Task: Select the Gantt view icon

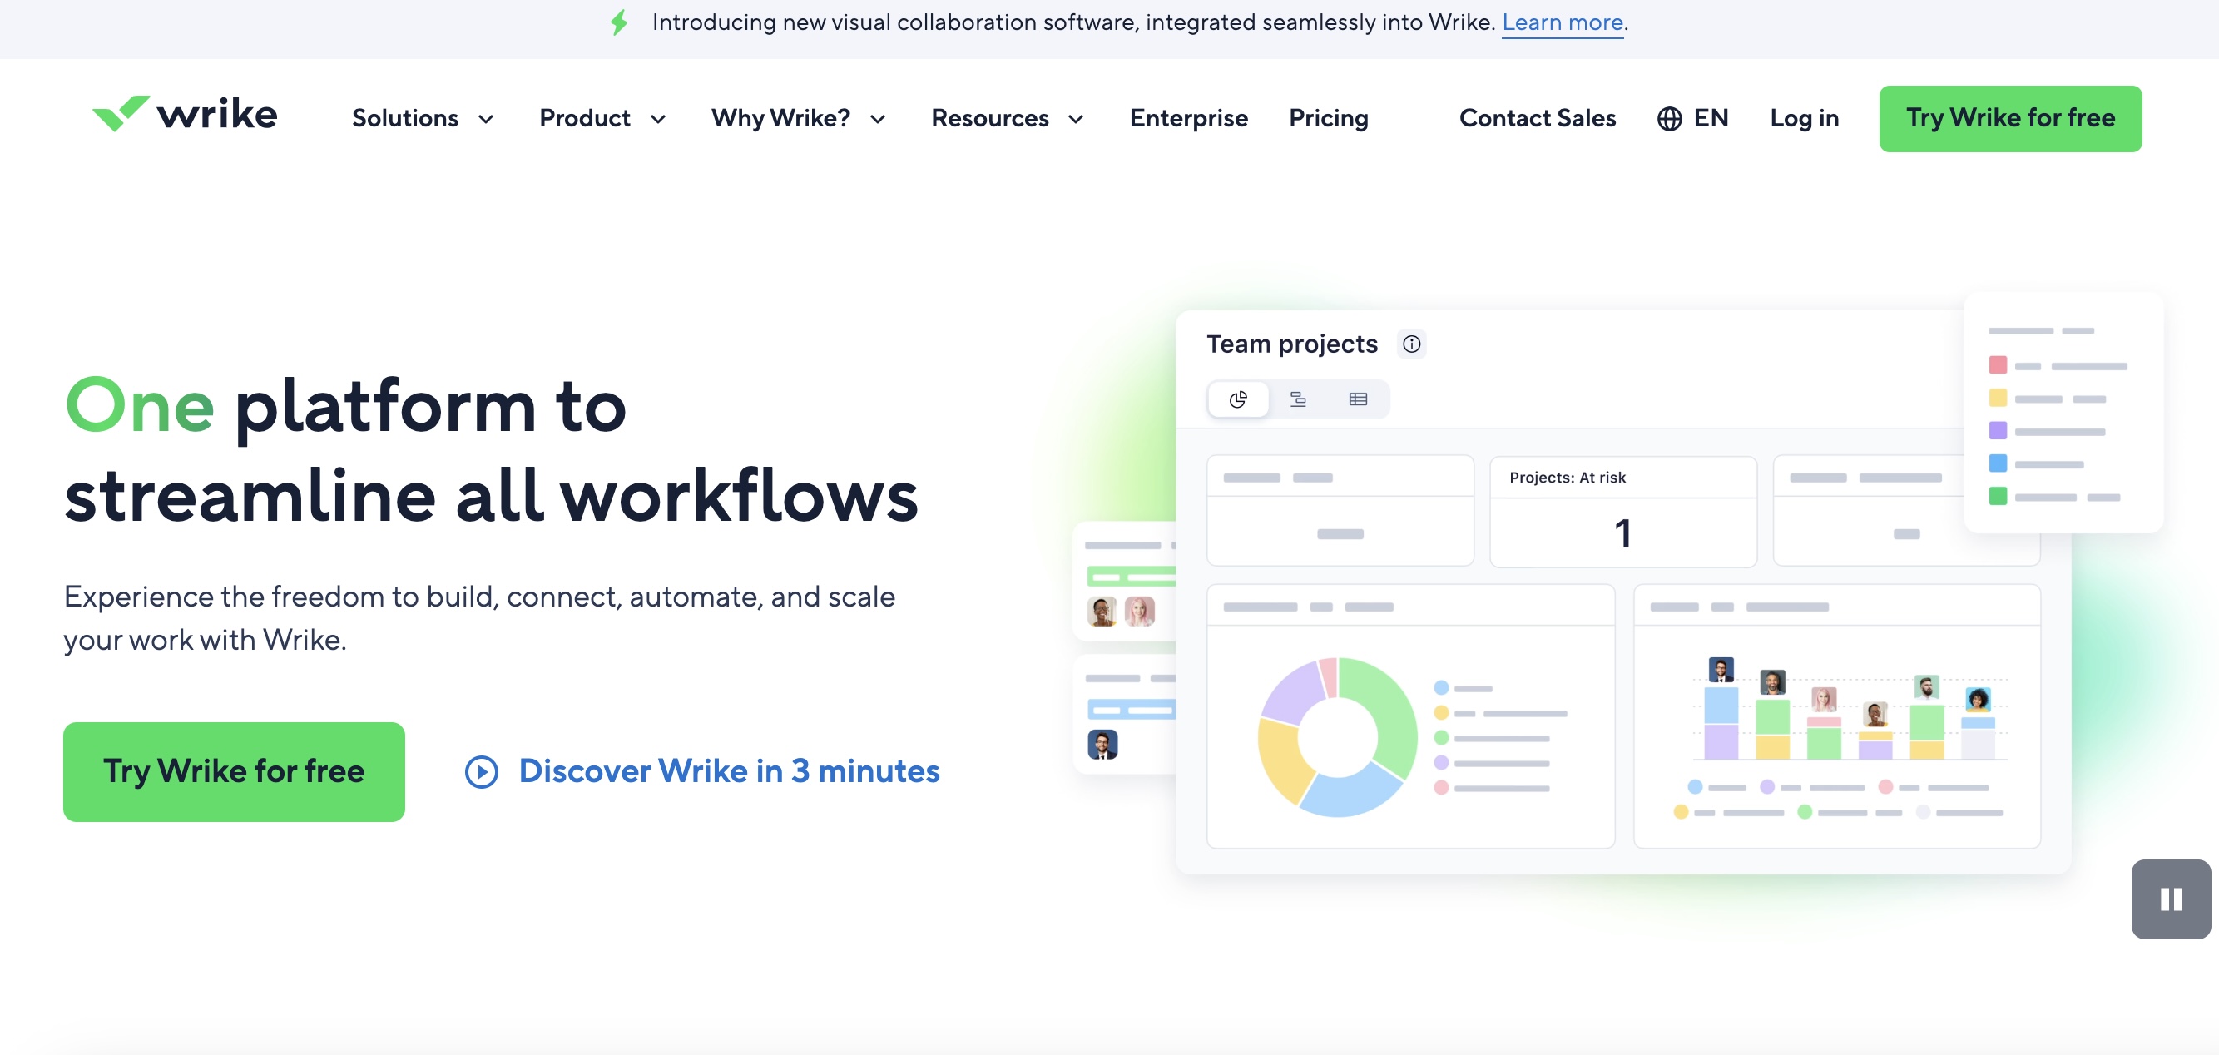Action: tap(1297, 399)
